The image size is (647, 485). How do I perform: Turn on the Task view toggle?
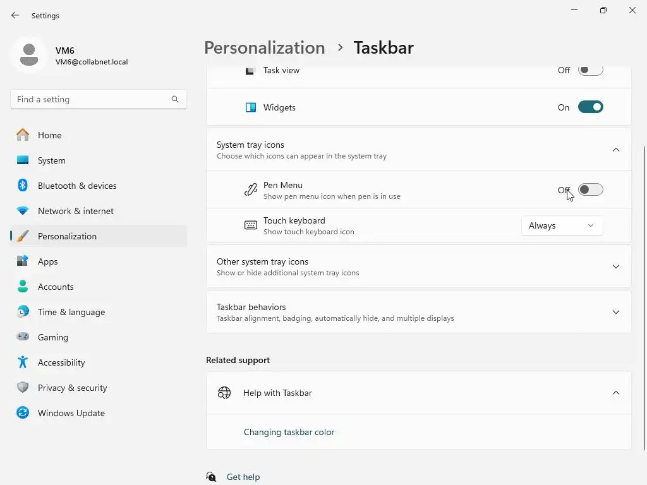click(x=590, y=70)
